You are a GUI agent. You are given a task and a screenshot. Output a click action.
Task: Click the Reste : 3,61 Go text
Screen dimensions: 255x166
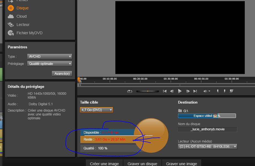(x=105, y=139)
